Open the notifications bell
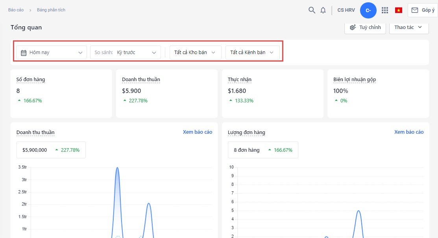Screen dimensions: 438x238 323,10
